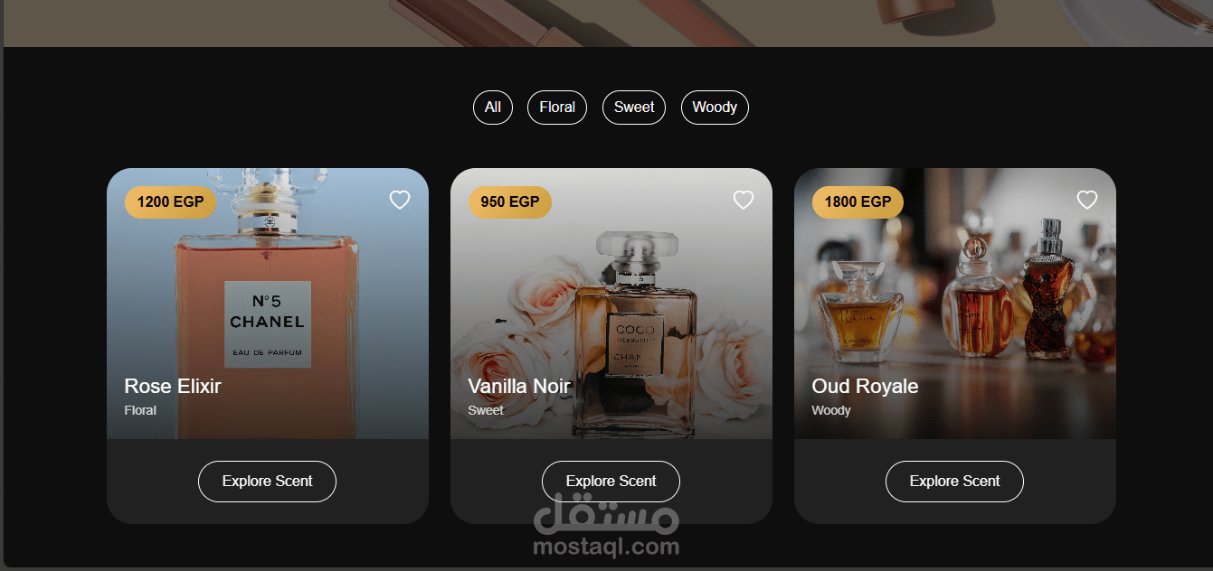Open the Chanel N°5 bottle image
The height and width of the screenshot is (571, 1213).
[x=268, y=304]
